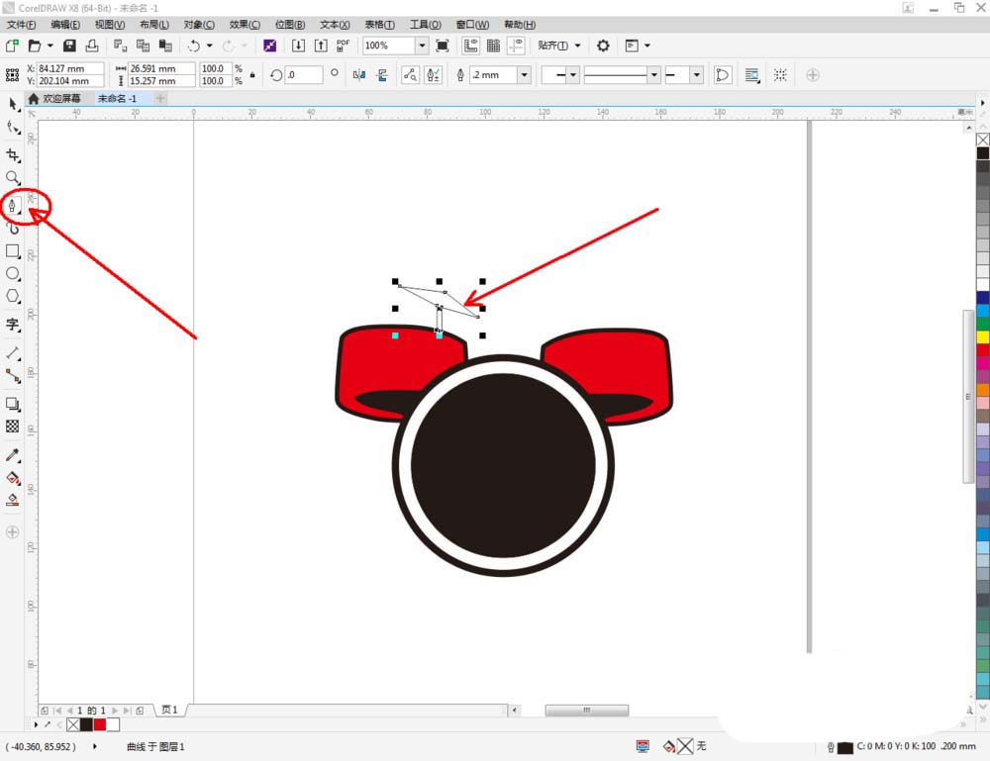Select the Ellipse tool
Viewport: 990px width, 761px height.
pyautogui.click(x=13, y=273)
